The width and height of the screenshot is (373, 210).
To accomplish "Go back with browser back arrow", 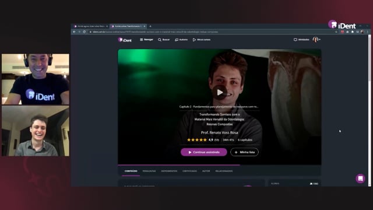I will [x=74, y=32].
